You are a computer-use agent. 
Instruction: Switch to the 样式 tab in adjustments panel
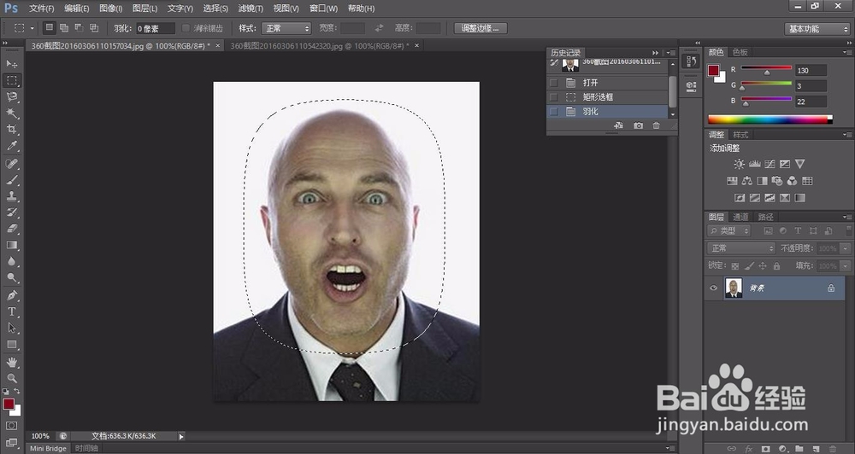click(740, 135)
